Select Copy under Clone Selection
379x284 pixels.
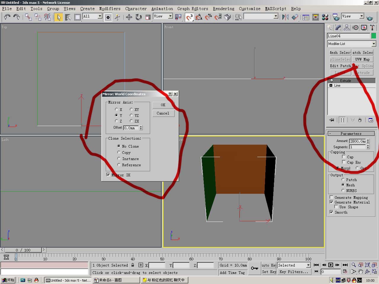[x=119, y=153]
